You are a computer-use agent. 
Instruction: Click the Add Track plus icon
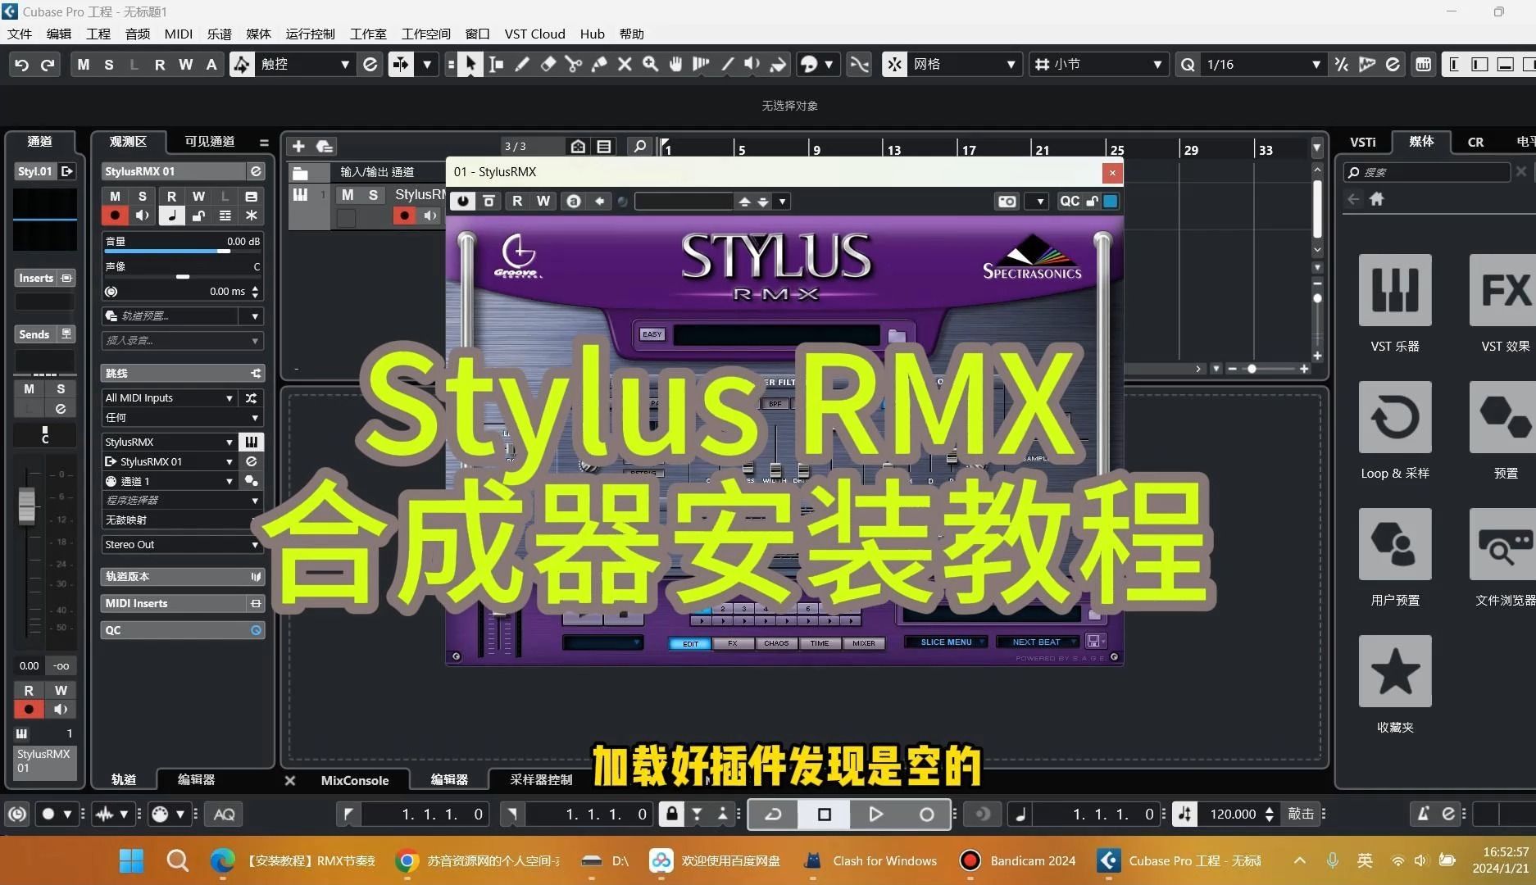(298, 146)
